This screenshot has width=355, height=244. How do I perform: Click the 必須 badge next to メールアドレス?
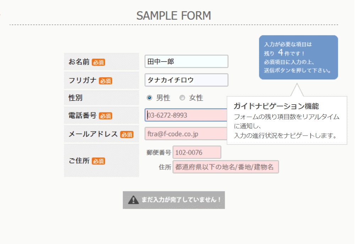pyautogui.click(x=126, y=134)
